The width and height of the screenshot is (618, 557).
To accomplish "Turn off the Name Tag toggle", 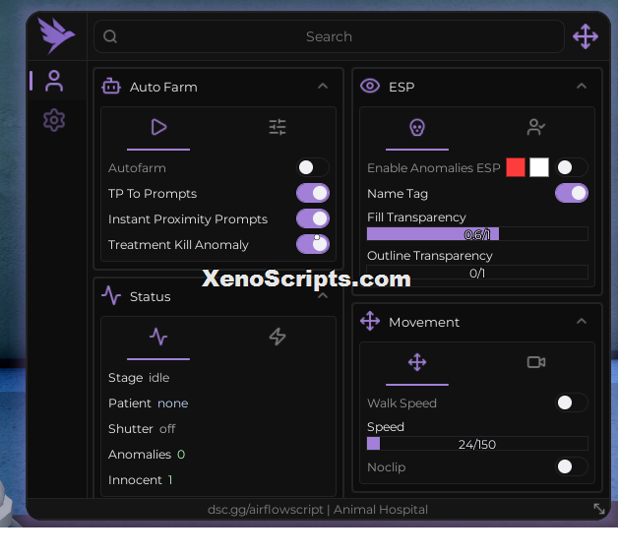I will pyautogui.click(x=572, y=193).
